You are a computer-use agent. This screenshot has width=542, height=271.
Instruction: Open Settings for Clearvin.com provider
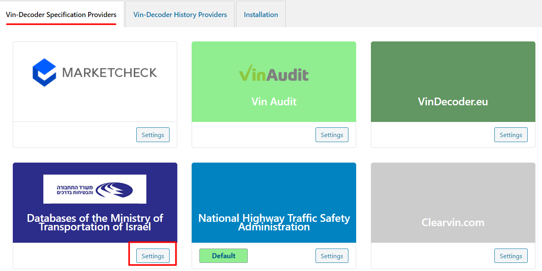click(x=511, y=256)
